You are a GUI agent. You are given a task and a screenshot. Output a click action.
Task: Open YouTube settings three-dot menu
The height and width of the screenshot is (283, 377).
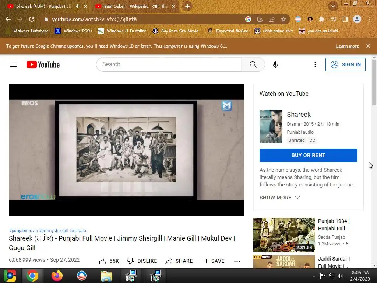[x=315, y=64]
